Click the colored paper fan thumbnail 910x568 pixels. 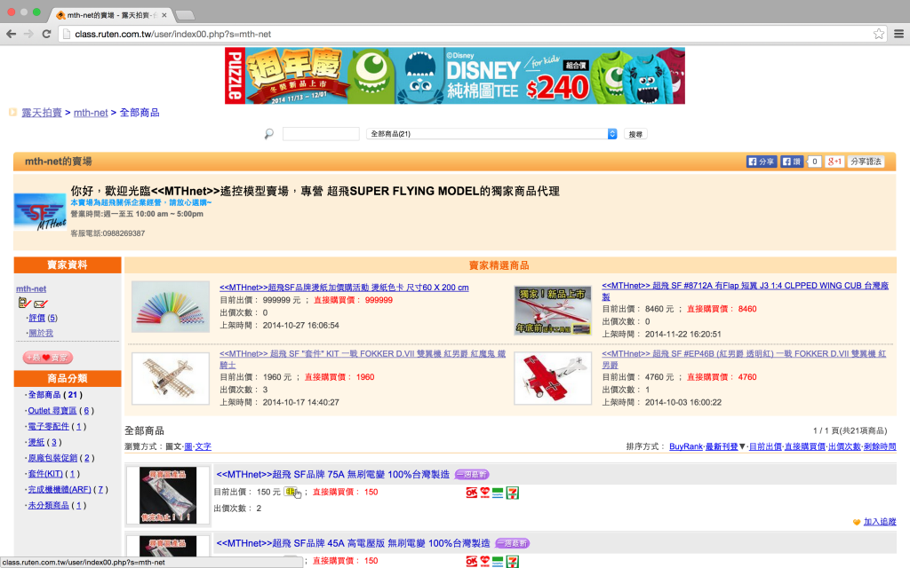pos(171,306)
